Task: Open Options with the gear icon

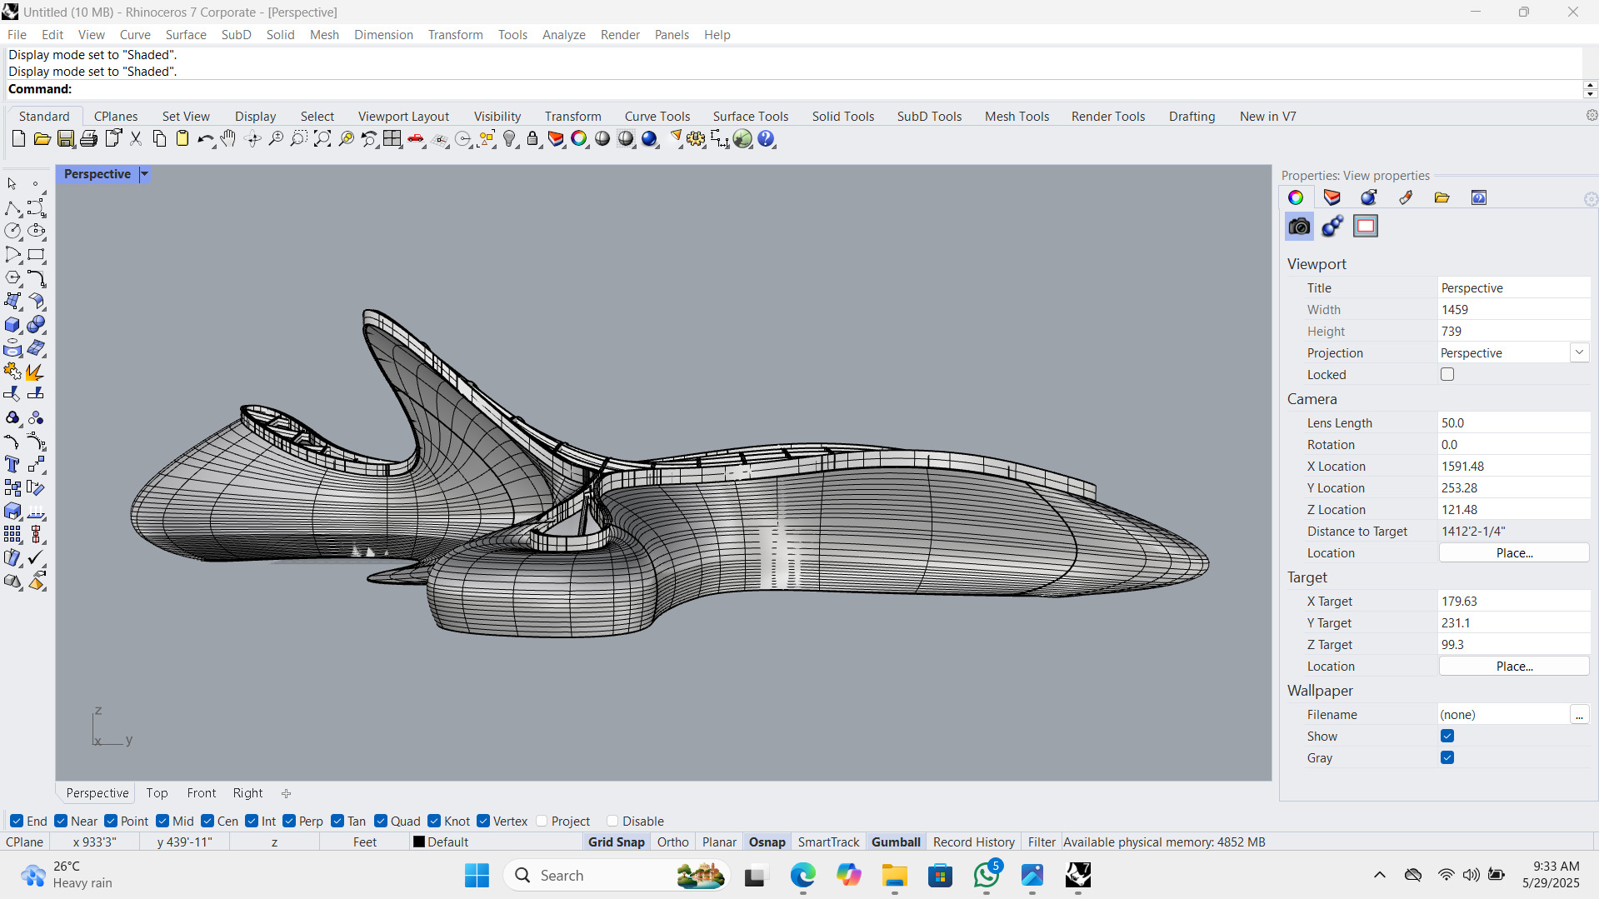Action: point(697,139)
